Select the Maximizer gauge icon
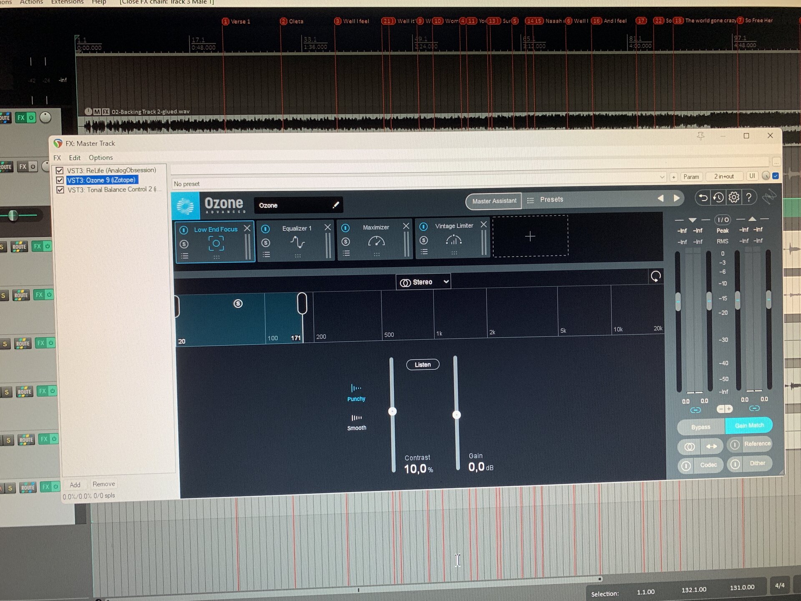 (376, 241)
